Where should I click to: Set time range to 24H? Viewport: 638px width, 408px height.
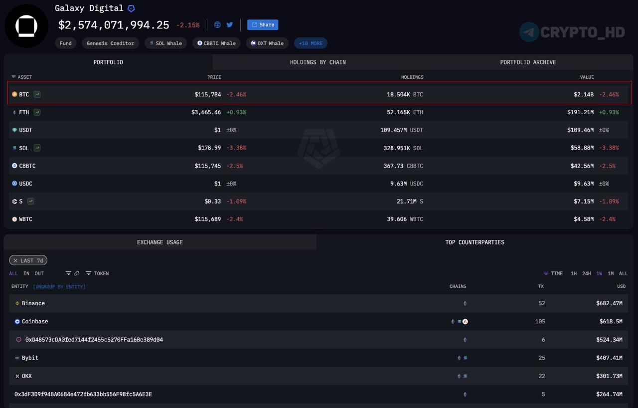(587, 274)
